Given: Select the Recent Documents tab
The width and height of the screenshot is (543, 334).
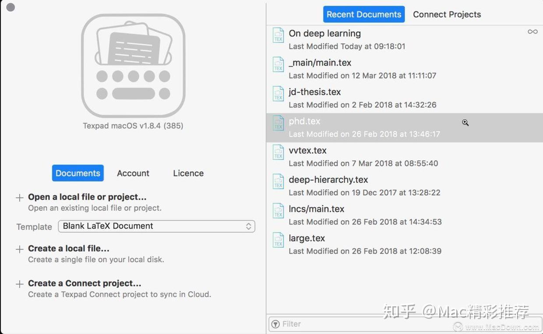Looking at the screenshot, I should (364, 14).
